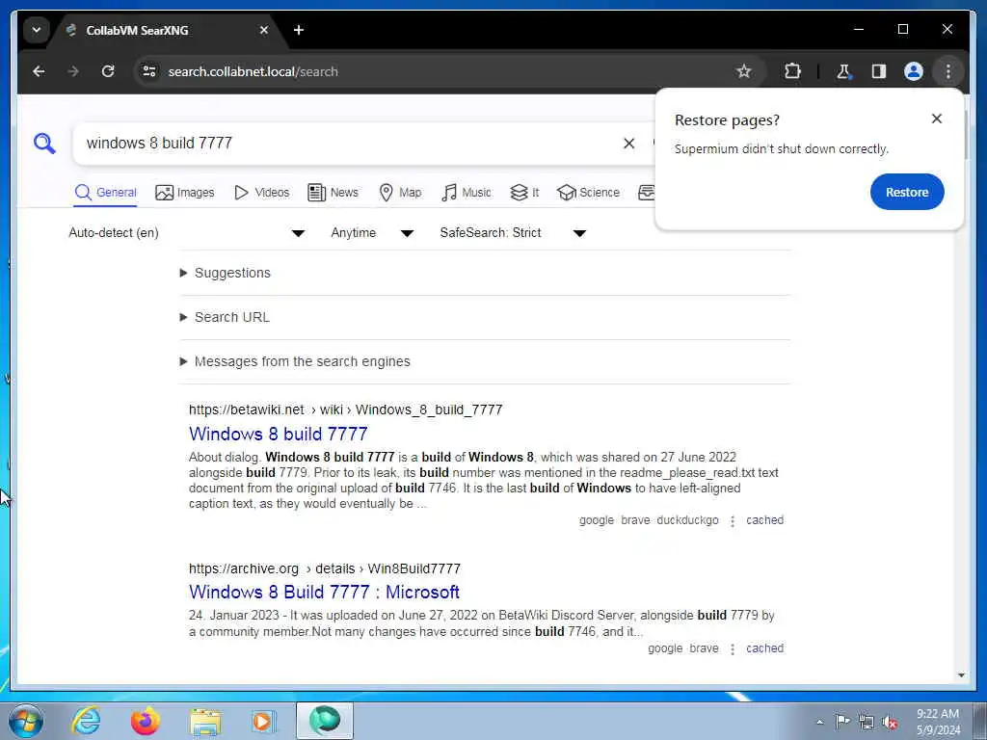Show hidden system tray icons
987x740 pixels.
click(819, 722)
